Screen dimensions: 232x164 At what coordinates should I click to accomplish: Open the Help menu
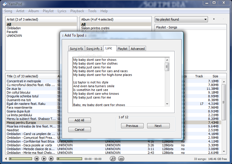pos(104,11)
